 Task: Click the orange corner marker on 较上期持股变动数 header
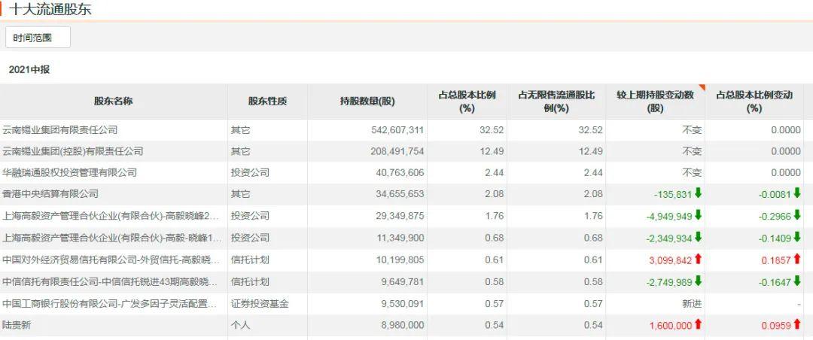point(702,87)
